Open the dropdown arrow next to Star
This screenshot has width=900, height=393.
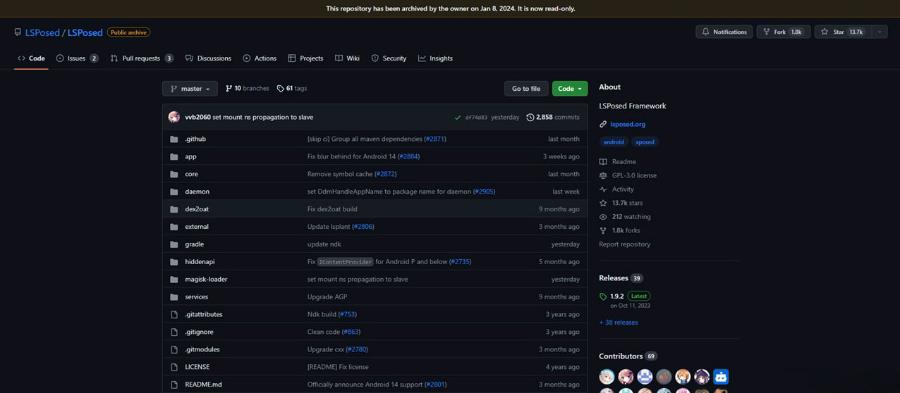pyautogui.click(x=880, y=32)
